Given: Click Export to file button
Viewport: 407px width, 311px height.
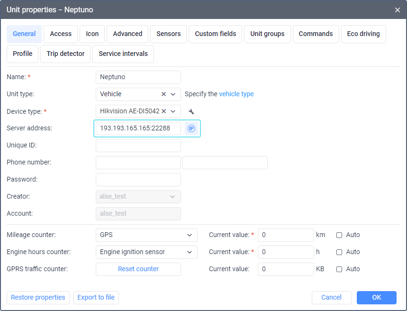Looking at the screenshot, I should point(96,298).
